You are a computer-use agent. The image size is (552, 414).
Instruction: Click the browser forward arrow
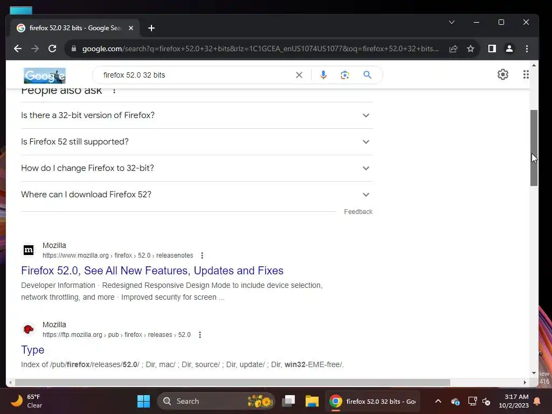[35, 49]
